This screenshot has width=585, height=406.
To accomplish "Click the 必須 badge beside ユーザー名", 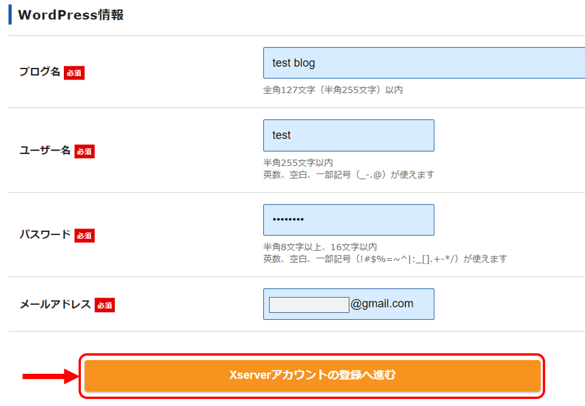I will click(84, 152).
